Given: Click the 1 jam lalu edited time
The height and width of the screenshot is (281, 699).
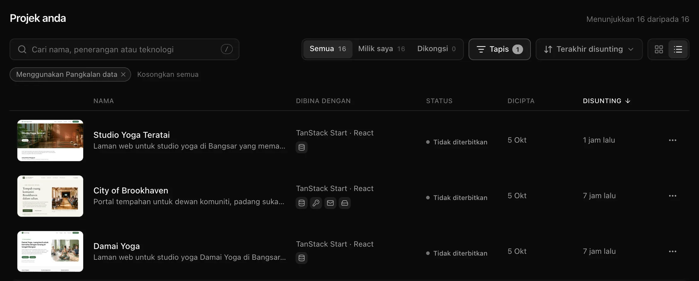Looking at the screenshot, I should pos(599,140).
